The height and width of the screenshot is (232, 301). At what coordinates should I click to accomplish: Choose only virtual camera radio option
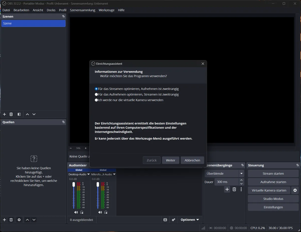tap(96, 100)
